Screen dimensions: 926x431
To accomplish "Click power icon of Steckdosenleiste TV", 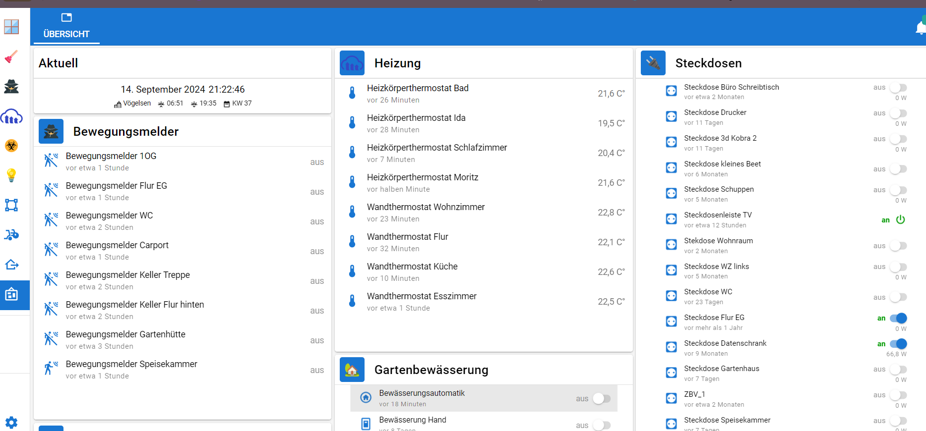I will tap(901, 219).
